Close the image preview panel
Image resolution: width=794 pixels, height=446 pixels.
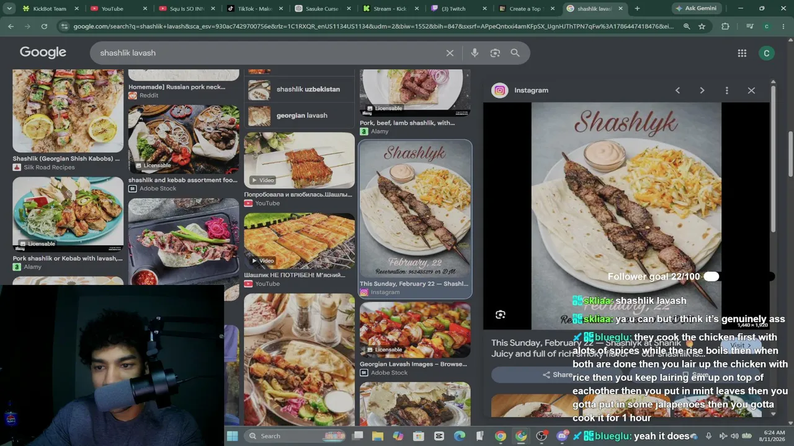[x=751, y=90]
